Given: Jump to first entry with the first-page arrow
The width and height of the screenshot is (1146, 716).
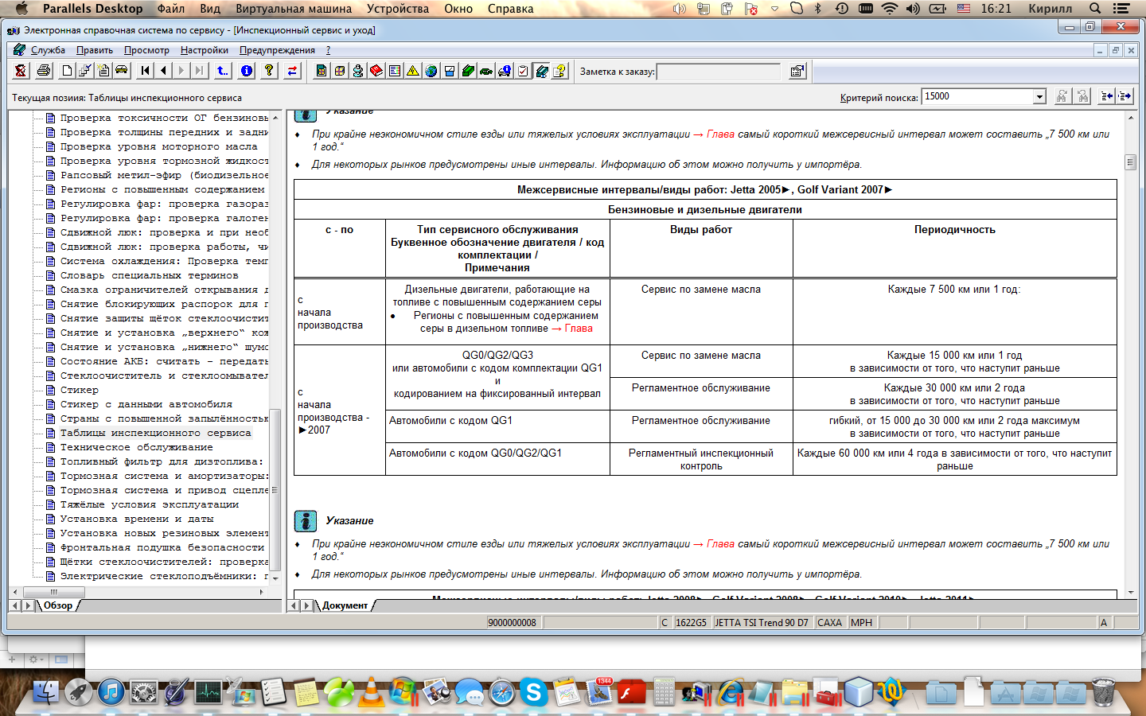Looking at the screenshot, I should pyautogui.click(x=145, y=71).
